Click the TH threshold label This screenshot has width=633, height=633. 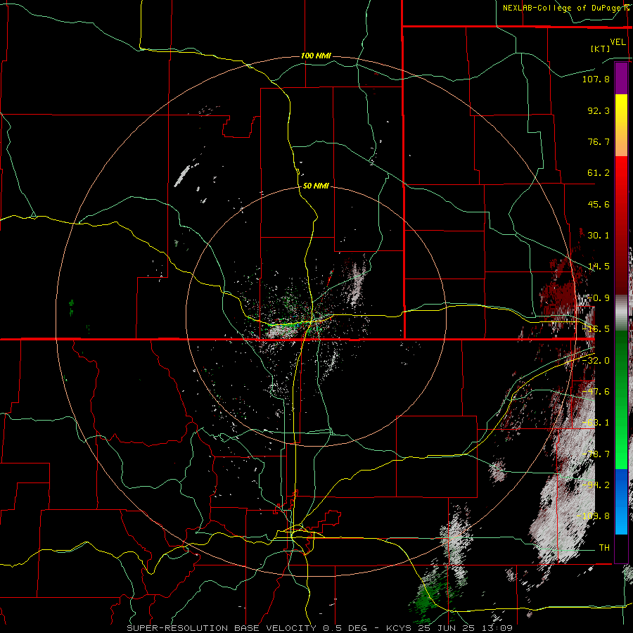click(604, 547)
